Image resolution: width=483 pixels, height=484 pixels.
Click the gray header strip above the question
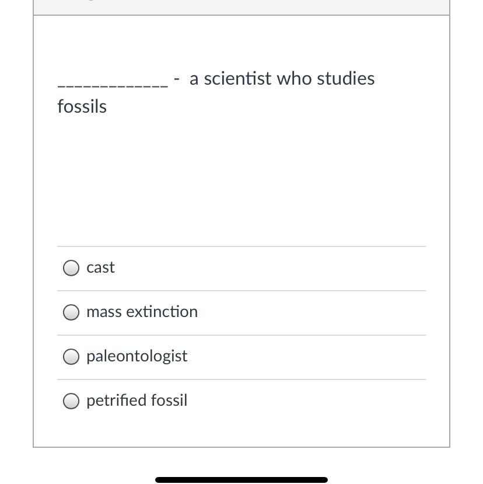point(242,7)
